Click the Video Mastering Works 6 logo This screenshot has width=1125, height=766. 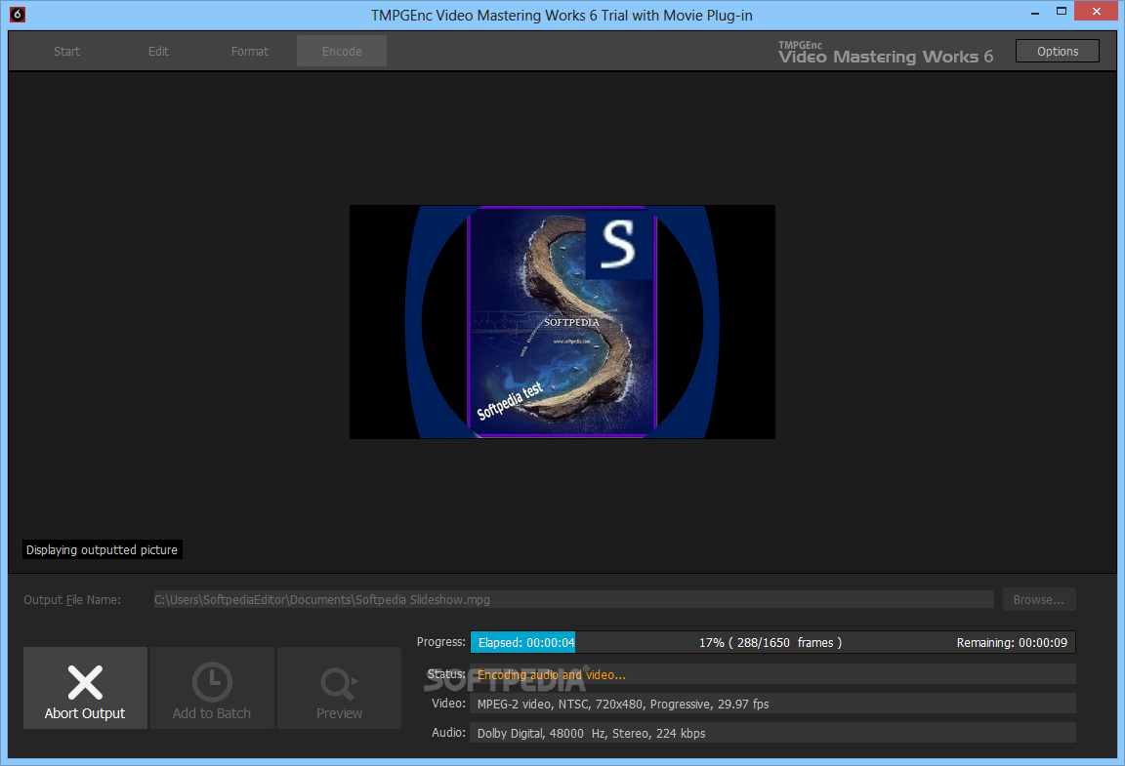click(x=886, y=53)
